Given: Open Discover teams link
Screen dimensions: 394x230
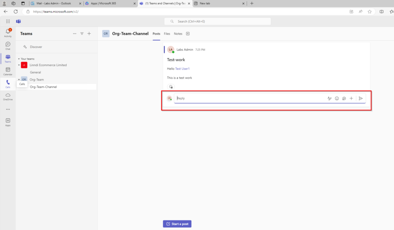Looking at the screenshot, I should [x=36, y=47].
